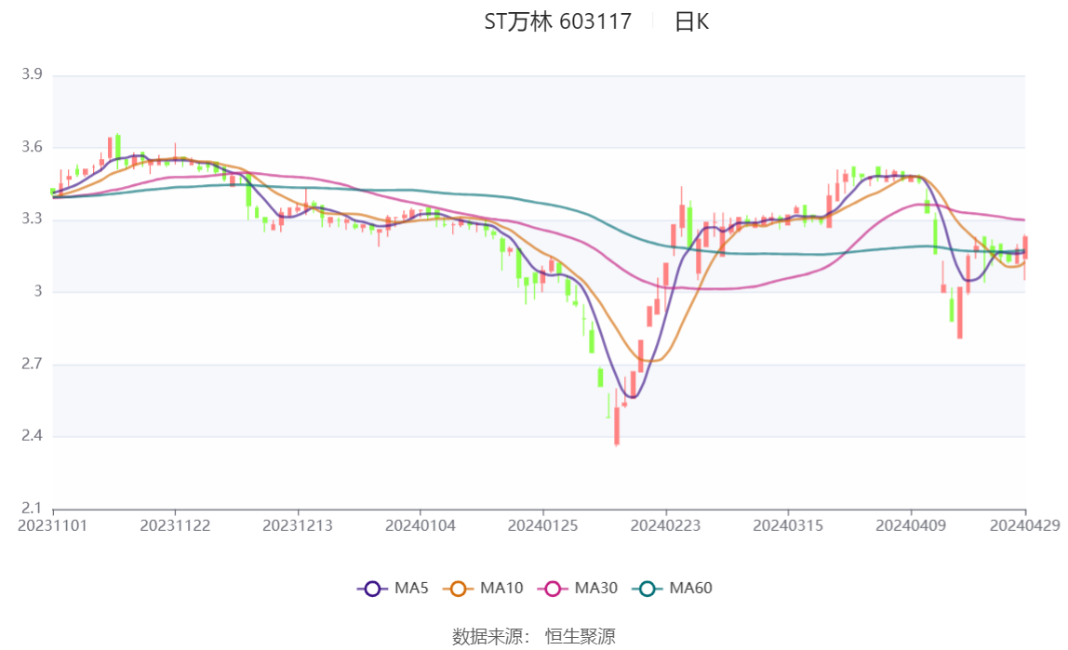Viewport: 1068px width, 650px height.
Task: Click the 3.6 price axis label
Action: coord(32,147)
